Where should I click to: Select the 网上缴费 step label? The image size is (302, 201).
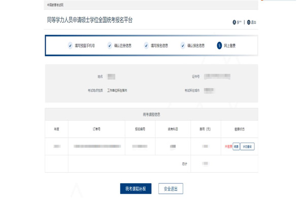(229, 46)
